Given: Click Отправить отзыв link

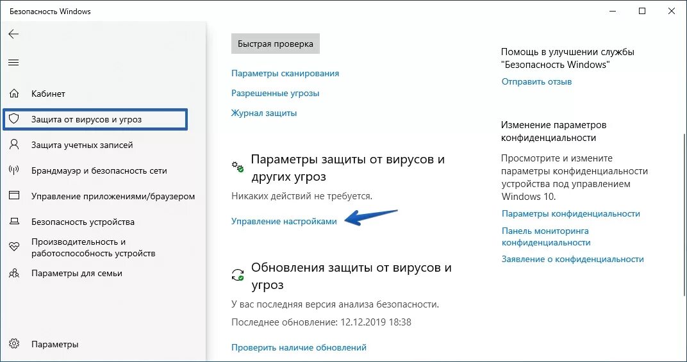Looking at the screenshot, I should (537, 81).
